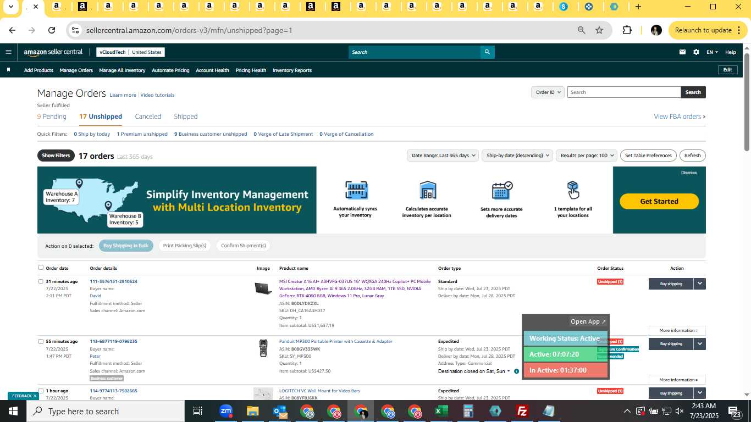
Task: Open the EN language dropdown
Action: [x=713, y=52]
